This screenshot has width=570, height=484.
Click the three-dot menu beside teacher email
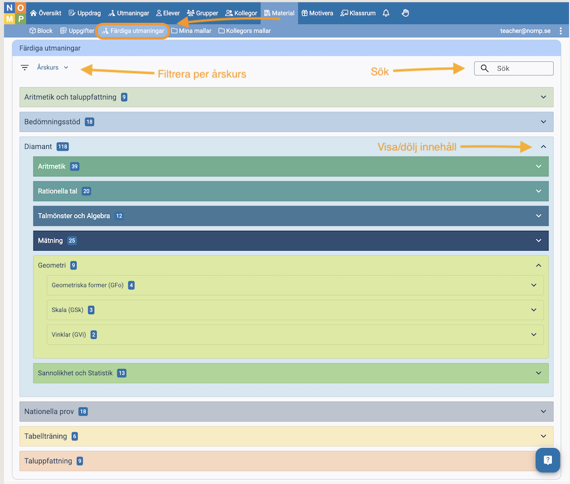[560, 31]
